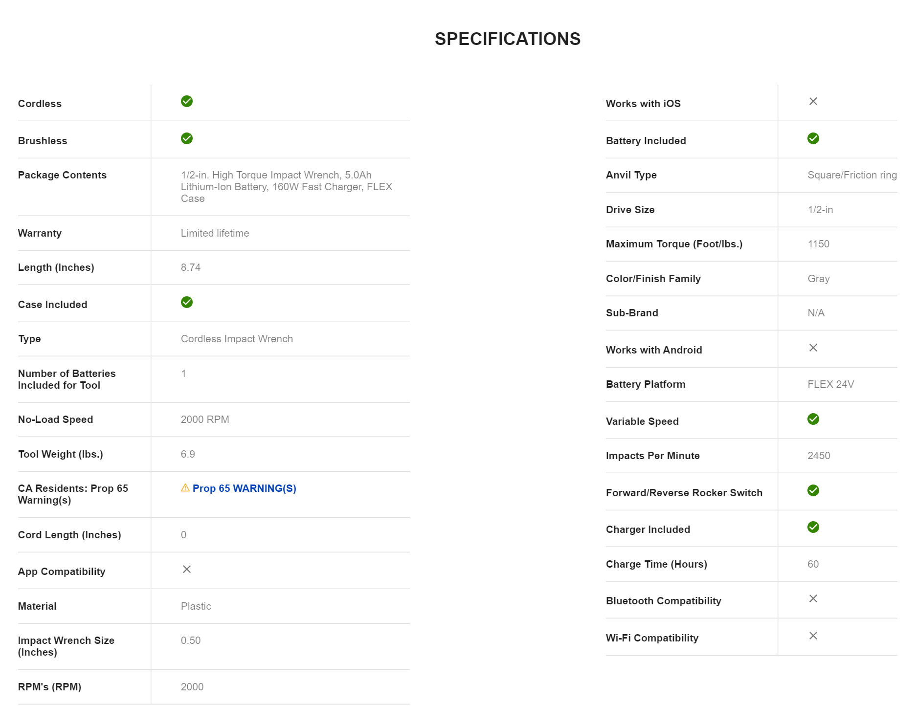Click the Wi-Fi Compatibility X icon

click(x=813, y=636)
